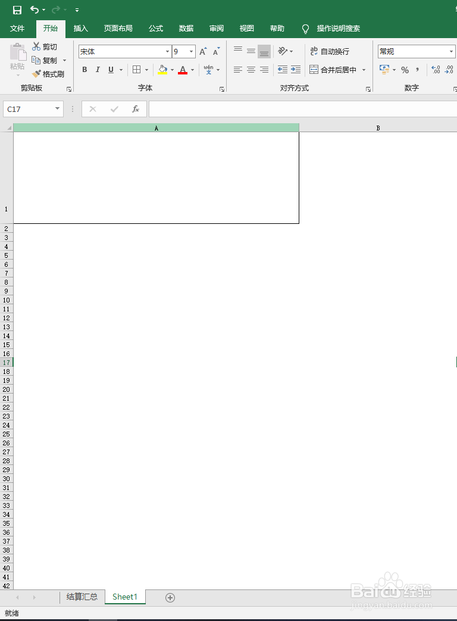This screenshot has height=621, width=457.
Task: Click 合并后居中 merge and center
Action: [333, 70]
